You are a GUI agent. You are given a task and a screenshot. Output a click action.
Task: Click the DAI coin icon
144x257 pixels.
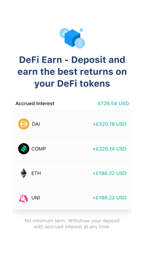point(24,124)
